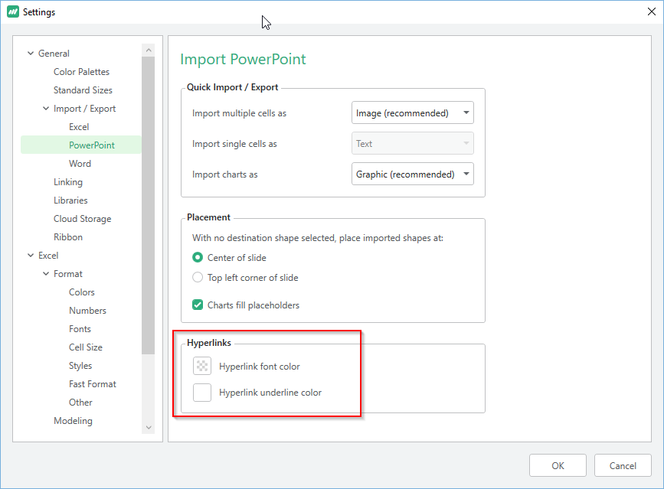Collapse the Format tree node
The image size is (664, 489).
pyautogui.click(x=46, y=274)
